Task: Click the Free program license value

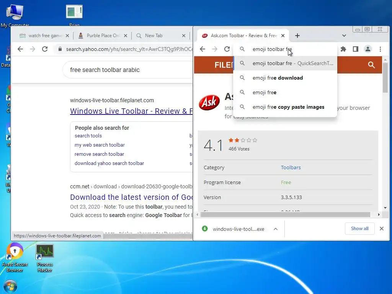Action: 286,183
